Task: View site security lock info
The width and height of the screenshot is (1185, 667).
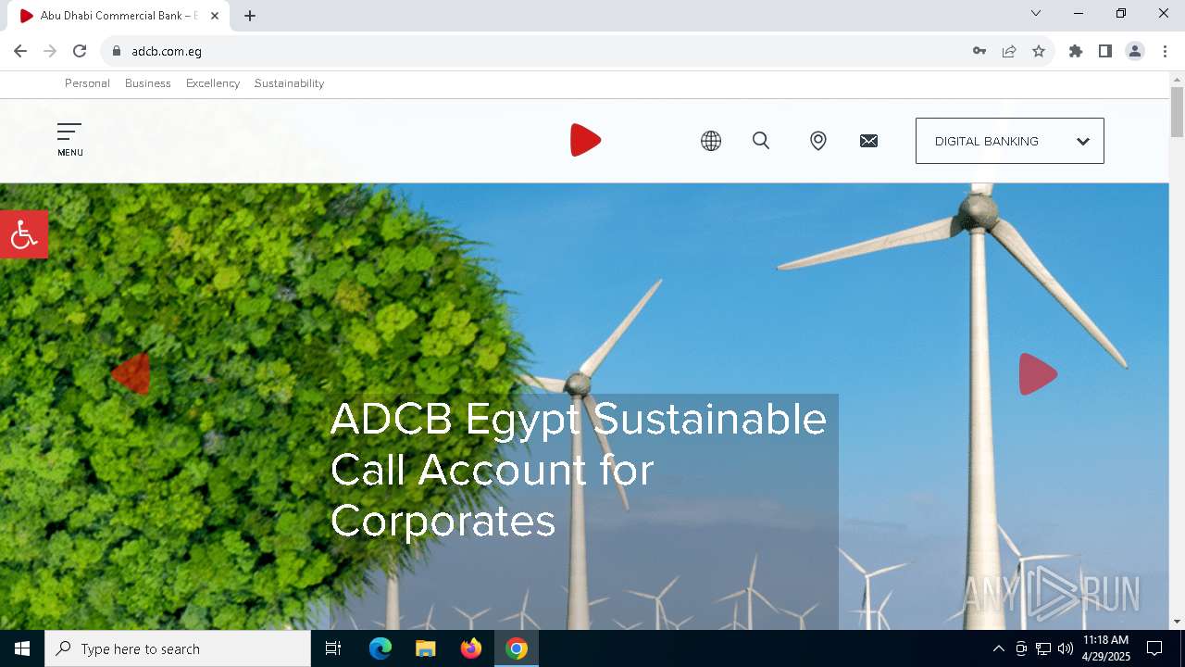Action: point(117,51)
